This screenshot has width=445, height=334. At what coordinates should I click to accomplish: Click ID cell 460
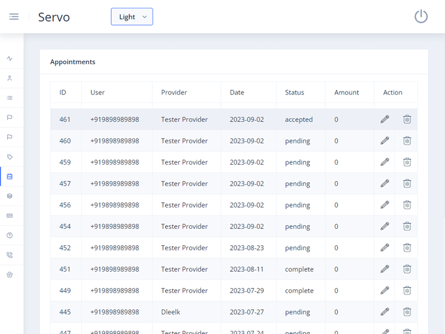point(65,141)
